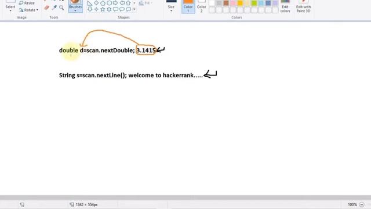Open the Rotate dropdown
This screenshot has width=371, height=209.
pyautogui.click(x=29, y=10)
